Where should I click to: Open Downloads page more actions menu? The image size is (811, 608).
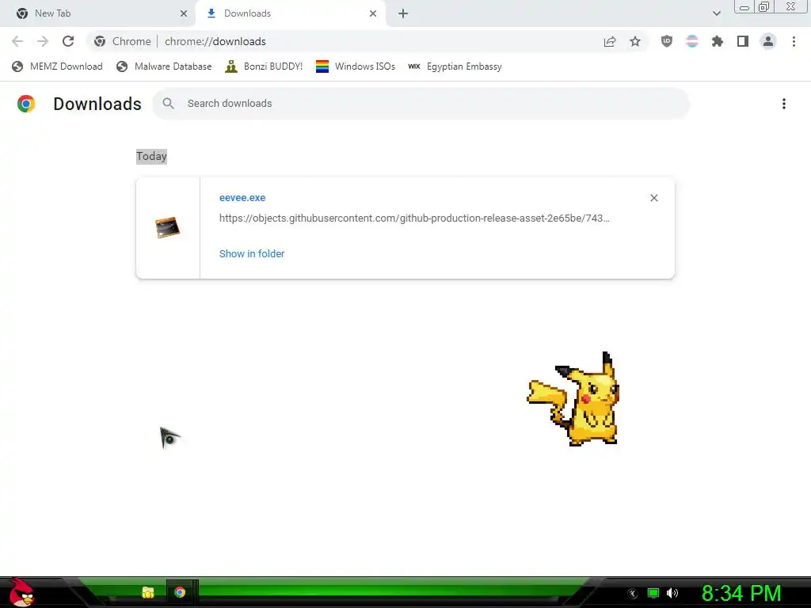pyautogui.click(x=784, y=104)
